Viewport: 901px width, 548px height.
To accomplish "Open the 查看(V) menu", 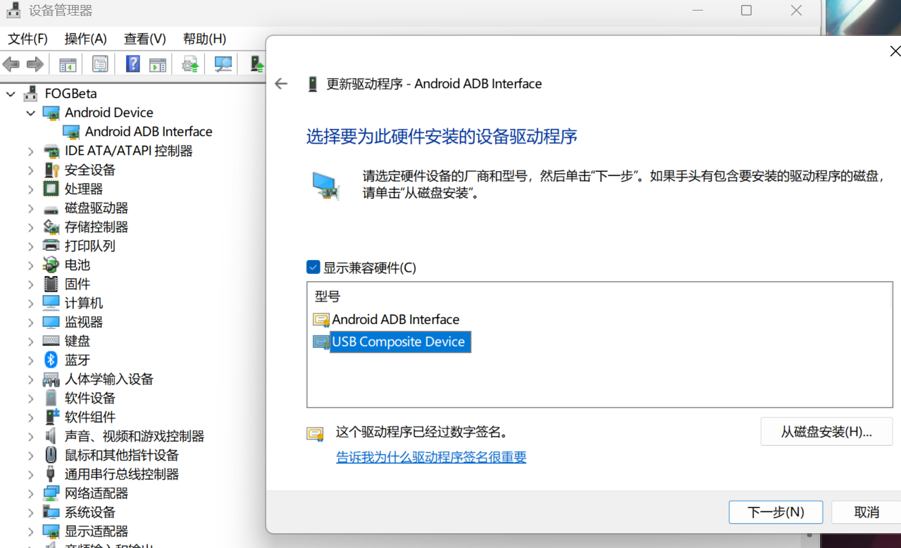I will (144, 39).
